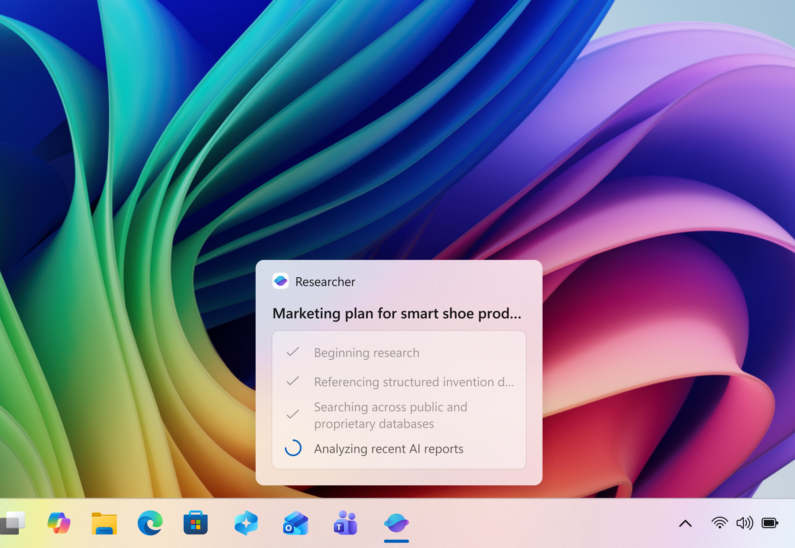Screen dimensions: 795x548
Task: Open Wi-Fi quick settings from the tray
Action: coord(720,523)
